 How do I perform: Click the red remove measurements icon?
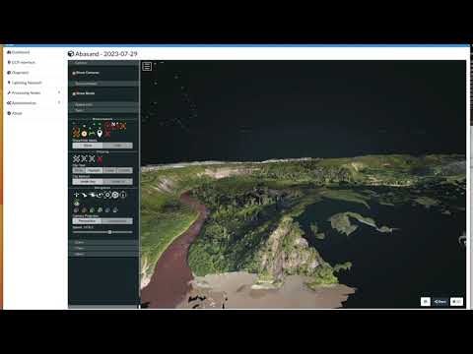click(107, 133)
